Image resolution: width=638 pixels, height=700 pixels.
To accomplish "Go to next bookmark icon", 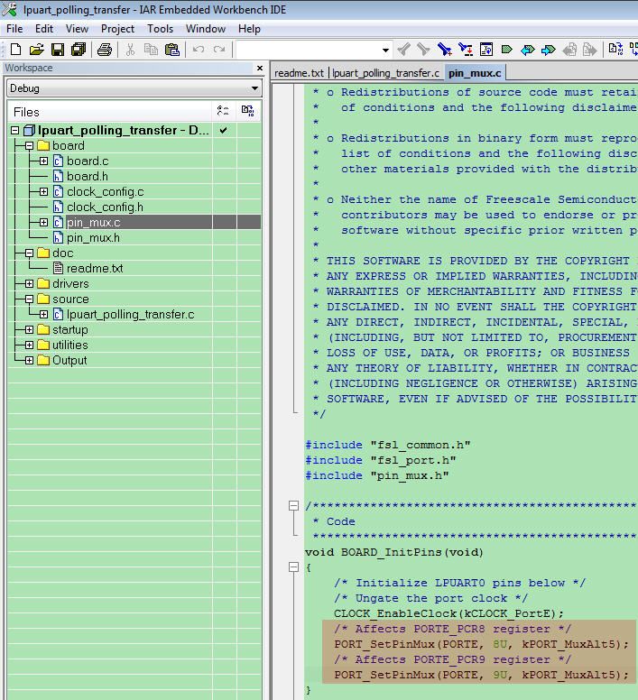I will [x=549, y=49].
